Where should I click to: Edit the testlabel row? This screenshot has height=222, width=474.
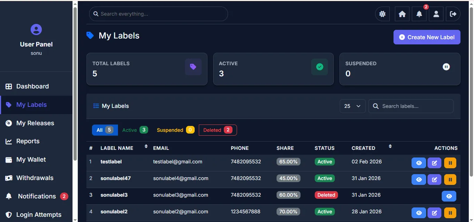pyautogui.click(x=434, y=163)
